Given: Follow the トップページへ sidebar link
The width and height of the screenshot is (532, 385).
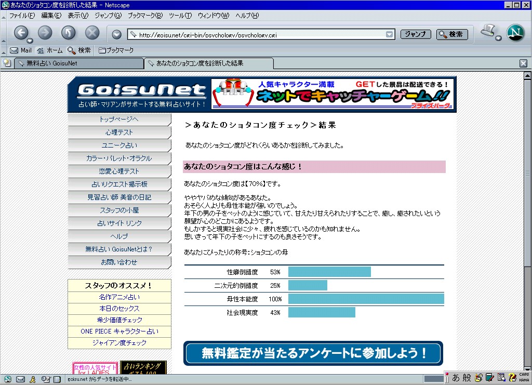Looking at the screenshot, I should pyautogui.click(x=119, y=120).
